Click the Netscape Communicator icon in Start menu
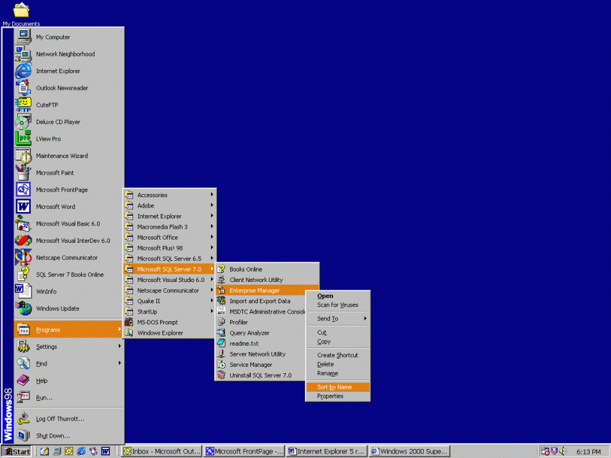Image resolution: width=611 pixels, height=458 pixels. [x=24, y=258]
